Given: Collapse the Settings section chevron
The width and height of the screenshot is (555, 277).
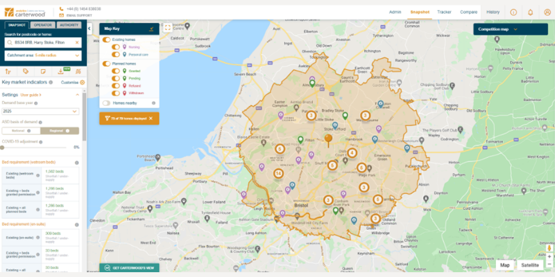Looking at the screenshot, I should coord(77,95).
